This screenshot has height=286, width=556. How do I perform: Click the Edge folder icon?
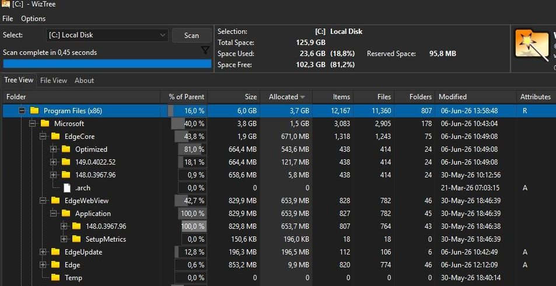[x=55, y=265]
